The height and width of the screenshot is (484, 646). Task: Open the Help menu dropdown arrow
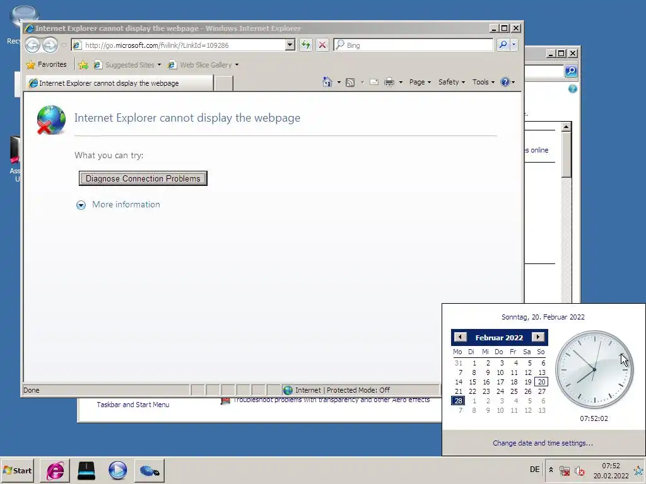point(513,83)
